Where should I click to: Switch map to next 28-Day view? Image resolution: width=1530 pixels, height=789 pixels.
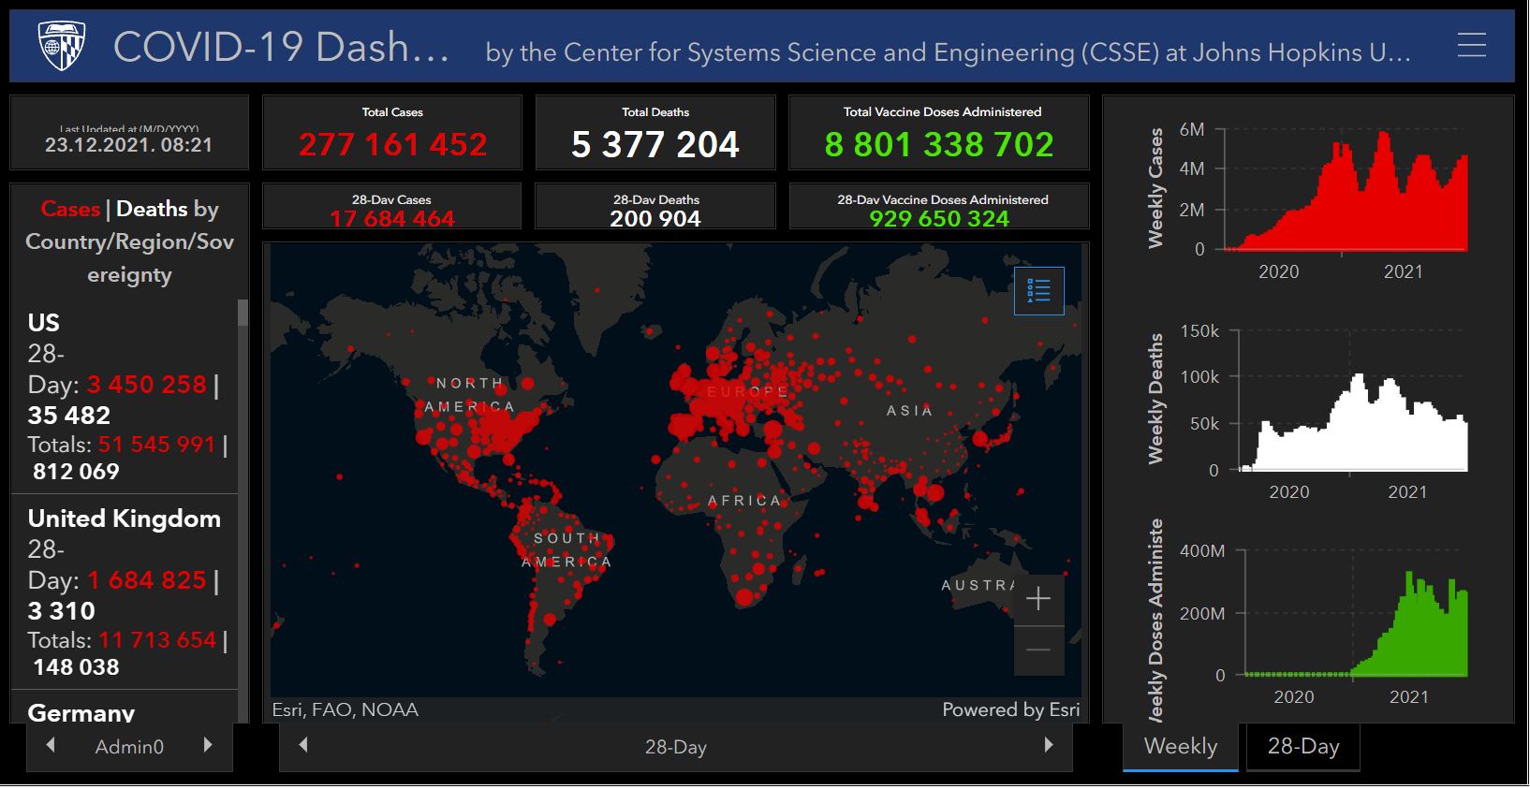tap(1049, 746)
